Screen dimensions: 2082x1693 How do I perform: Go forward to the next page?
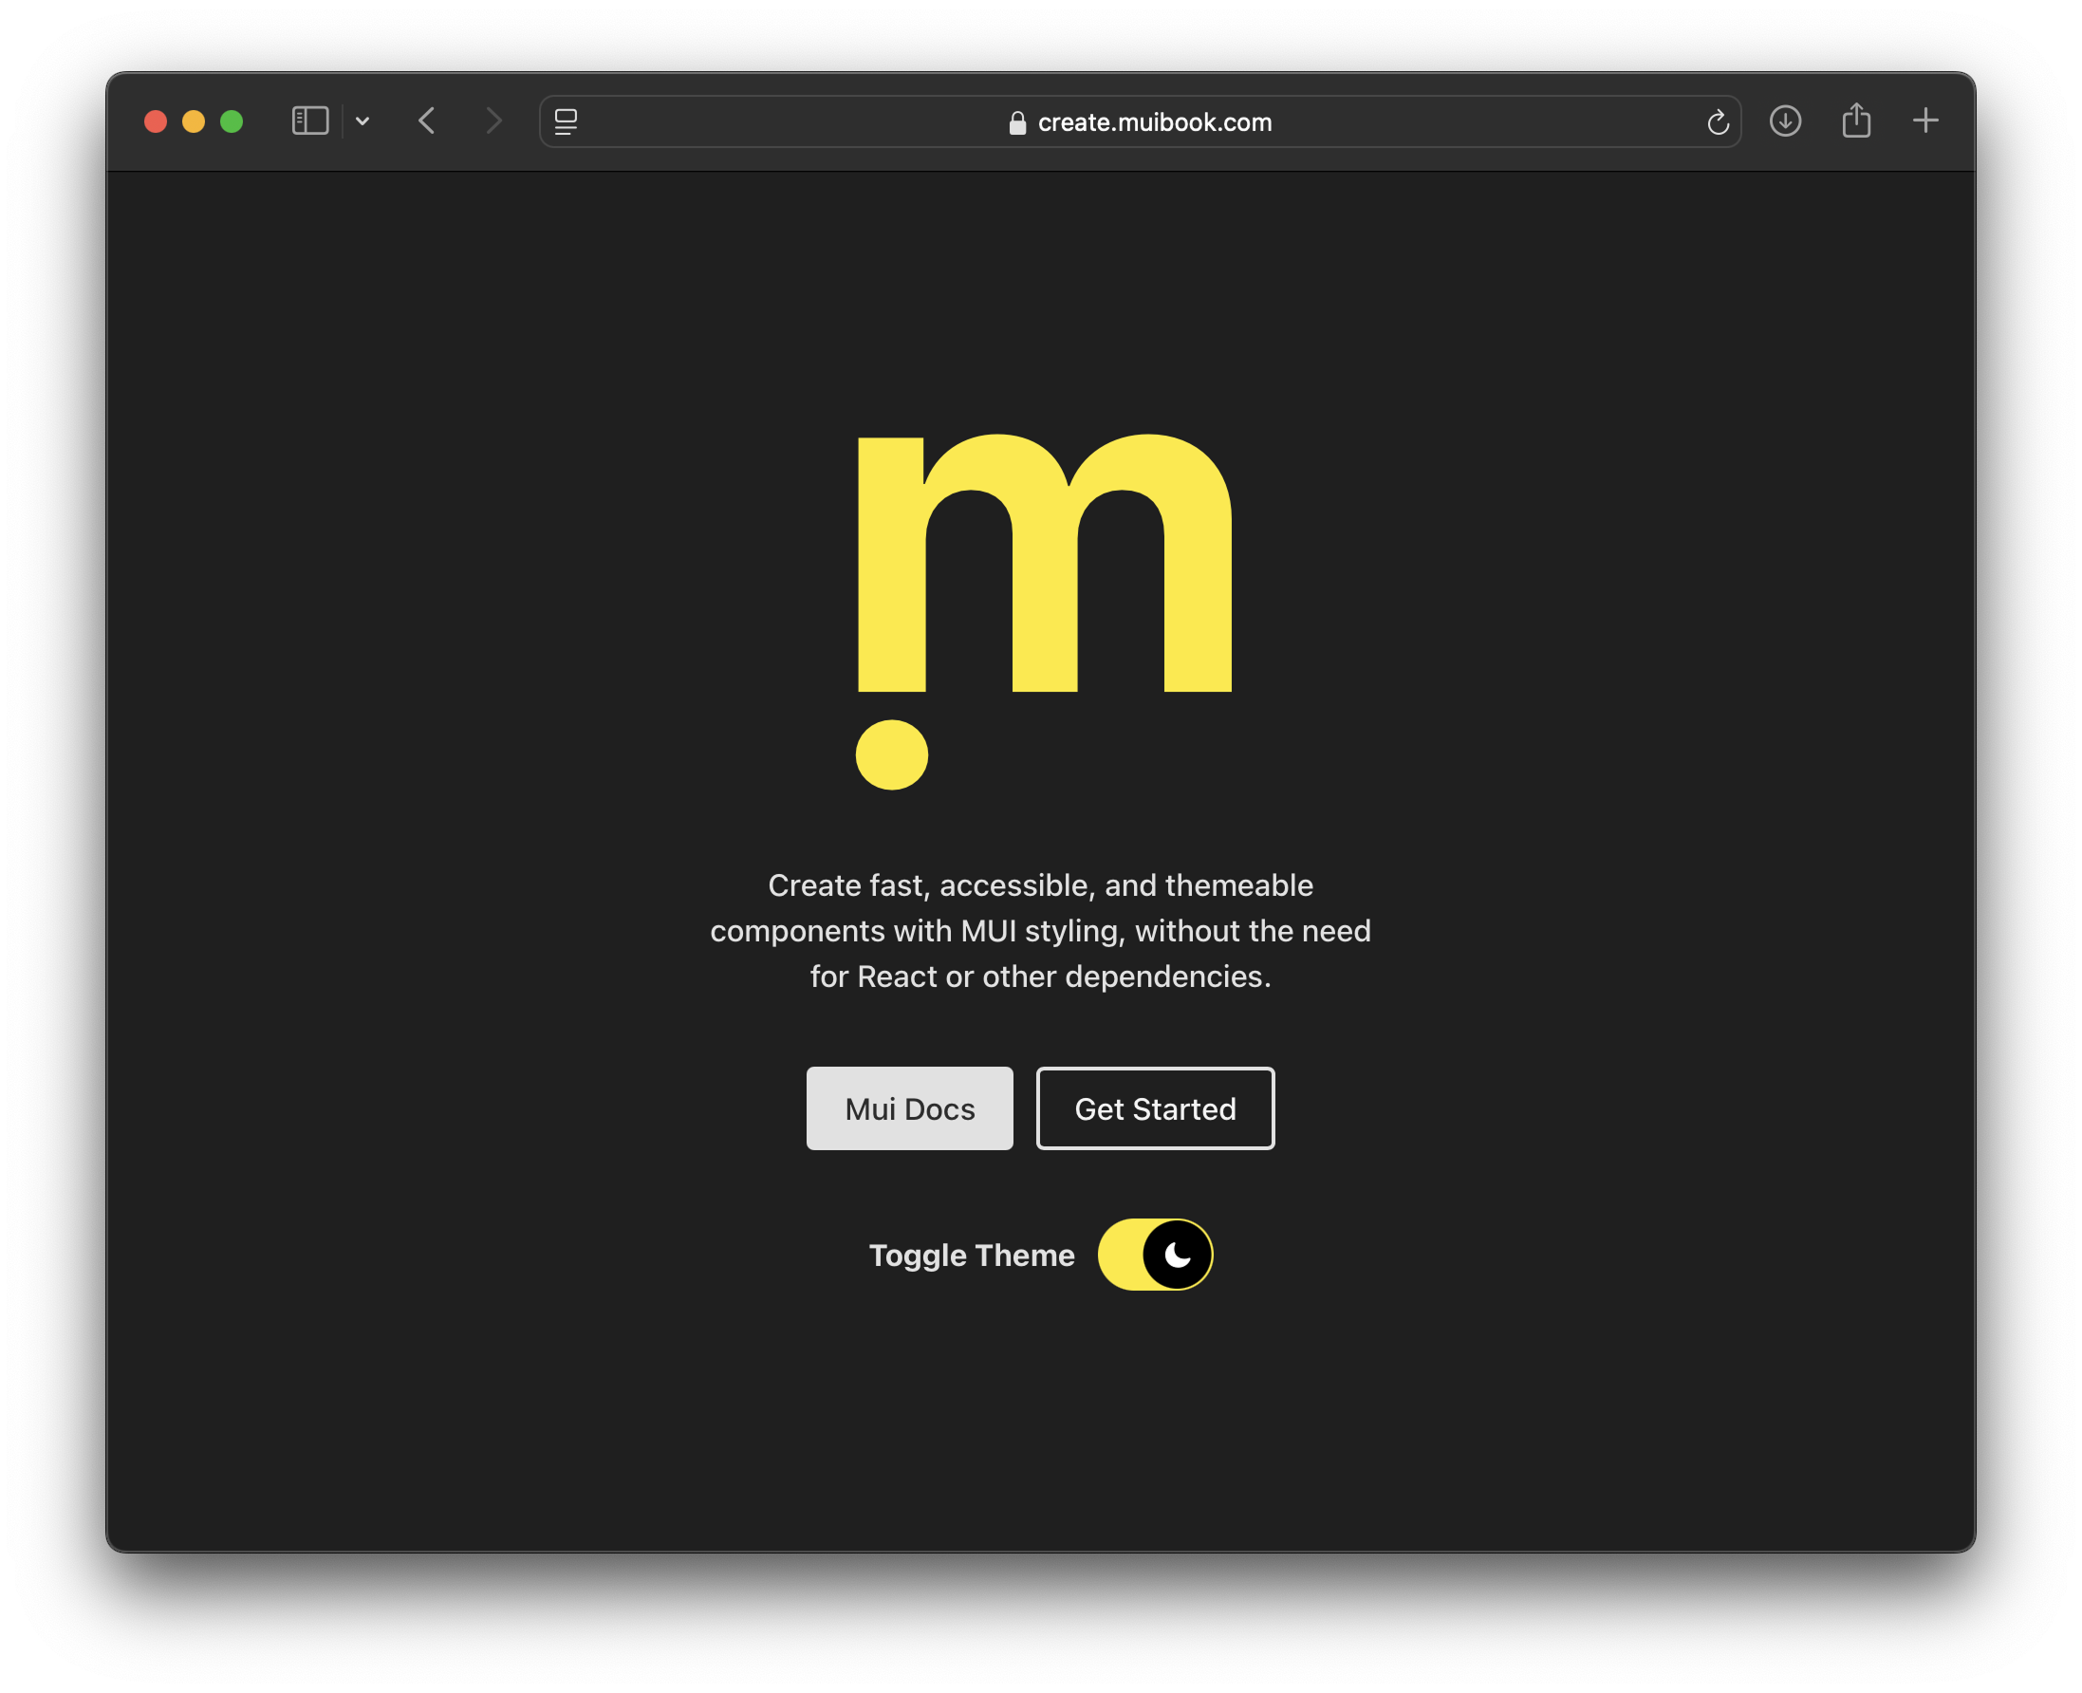click(493, 121)
